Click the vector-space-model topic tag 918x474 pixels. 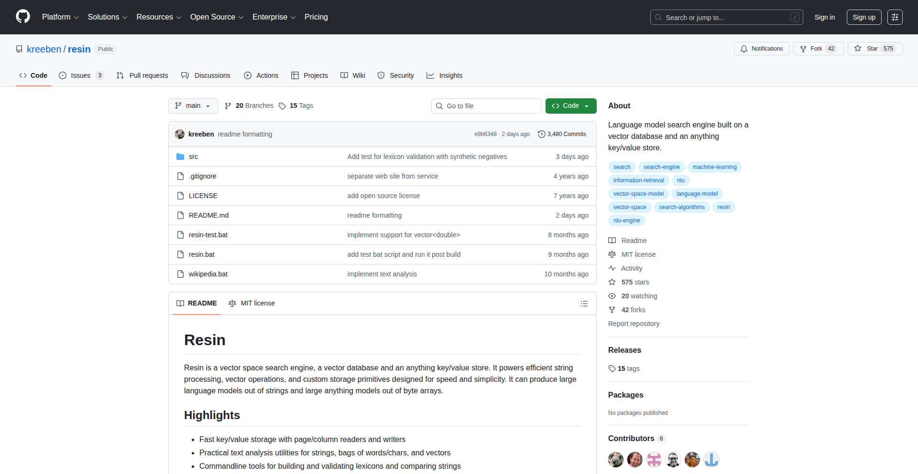639,194
